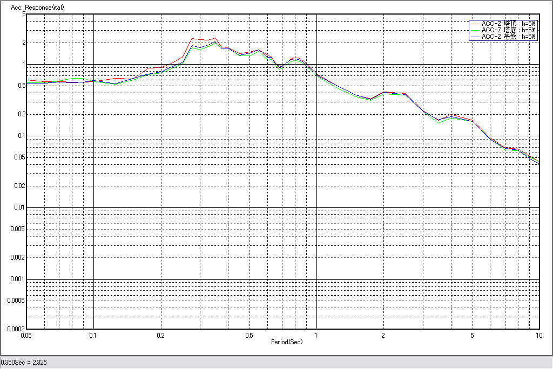Click the 0.1 tick label on period axis
The image size is (553, 369).
pos(93,335)
